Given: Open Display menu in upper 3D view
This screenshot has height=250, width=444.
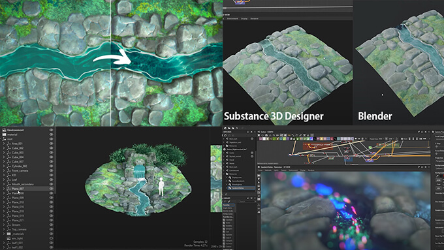Looking at the screenshot, I should 244,18.
